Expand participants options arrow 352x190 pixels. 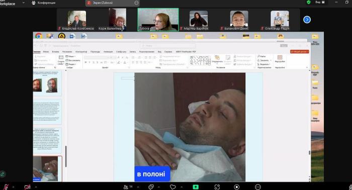(x=138, y=186)
